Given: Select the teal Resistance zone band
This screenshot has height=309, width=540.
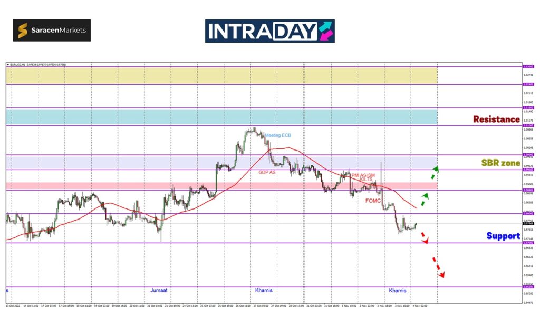Looking at the screenshot, I should [x=221, y=116].
